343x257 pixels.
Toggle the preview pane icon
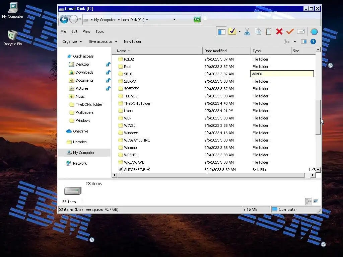click(303, 41)
